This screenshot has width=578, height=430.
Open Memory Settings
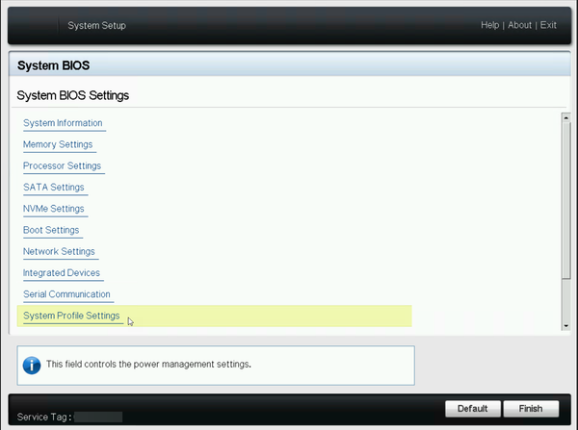(x=58, y=144)
